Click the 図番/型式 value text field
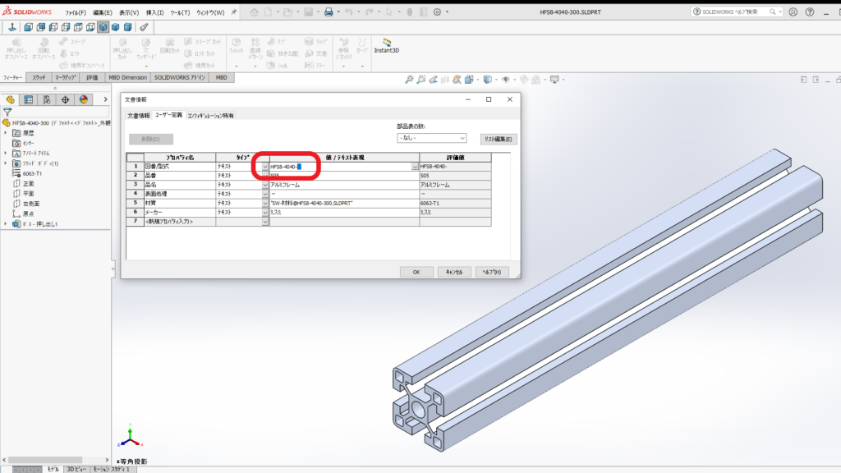The width and height of the screenshot is (841, 473). coord(341,167)
